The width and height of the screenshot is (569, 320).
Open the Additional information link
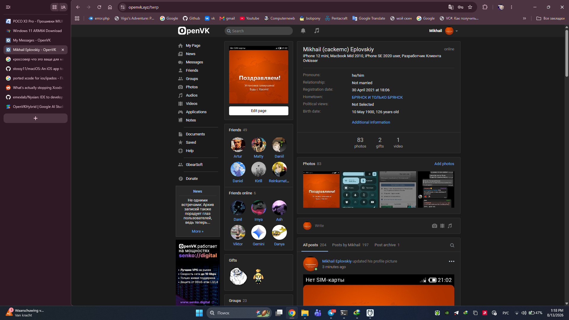point(371,122)
